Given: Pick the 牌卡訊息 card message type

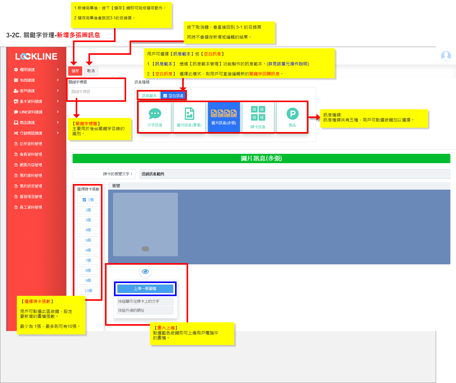Looking at the screenshot, I should tap(258, 117).
